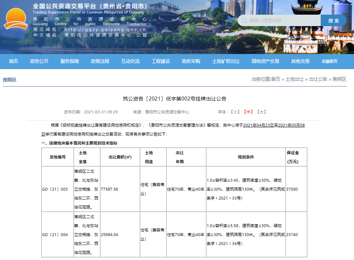
Task: Type in the search content input field
Action: (283, 21)
